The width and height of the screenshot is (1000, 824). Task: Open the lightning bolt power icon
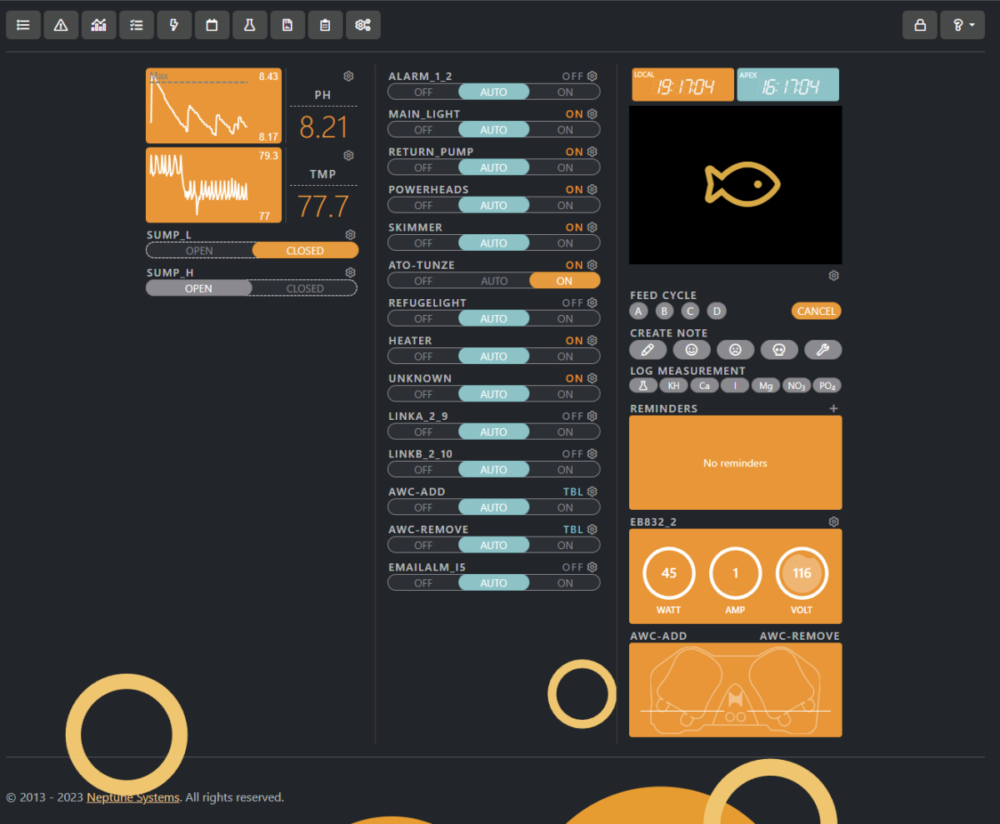tap(174, 25)
